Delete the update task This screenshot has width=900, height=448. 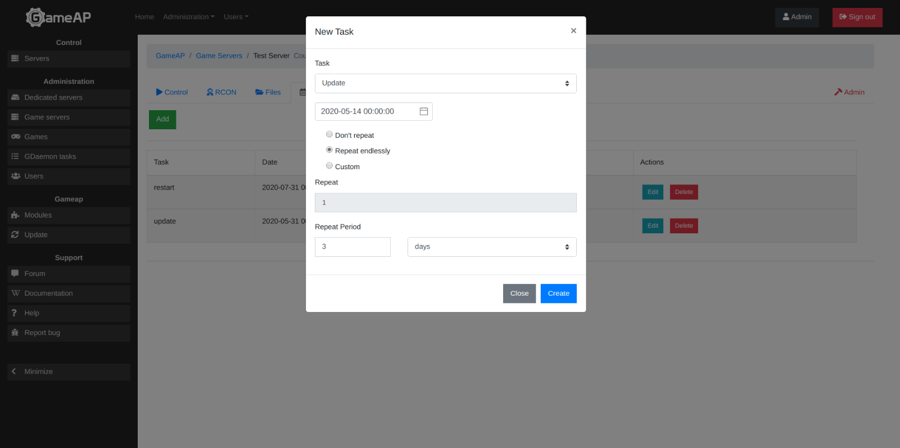(x=684, y=226)
